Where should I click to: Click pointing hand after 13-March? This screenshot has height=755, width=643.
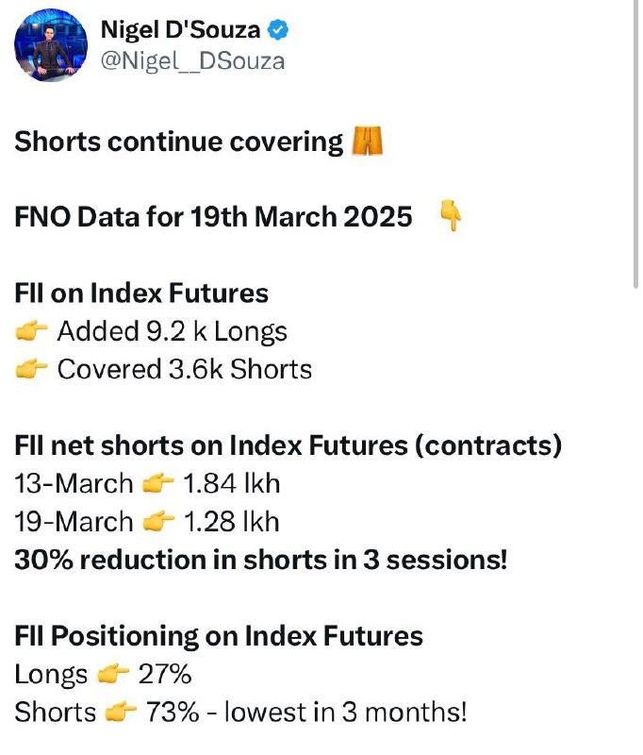(158, 483)
